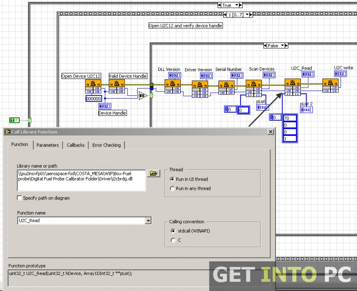Open the Function name dropdown
The width and height of the screenshot is (357, 291).
(148, 221)
